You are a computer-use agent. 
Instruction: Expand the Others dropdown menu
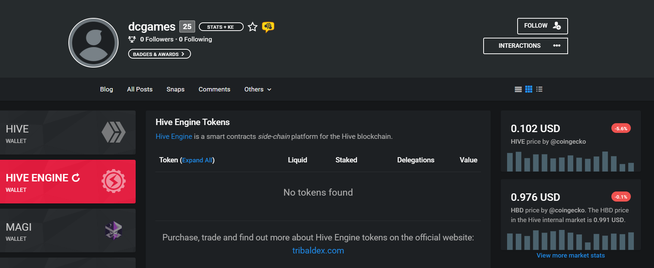click(x=258, y=89)
